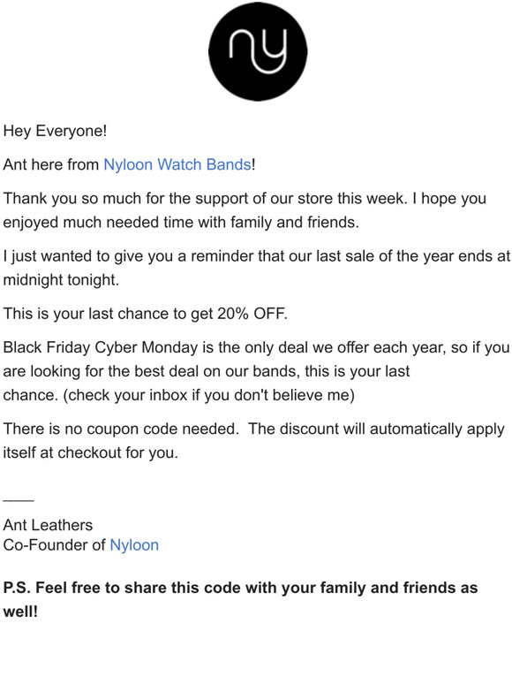Click the 'Black Friday Cyber Monday' sentence
512x684 pixels.
(x=256, y=347)
